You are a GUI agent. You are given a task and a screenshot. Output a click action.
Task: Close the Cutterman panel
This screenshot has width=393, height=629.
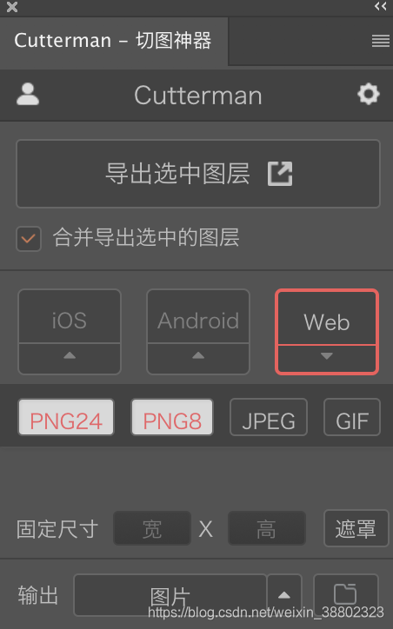point(12,7)
